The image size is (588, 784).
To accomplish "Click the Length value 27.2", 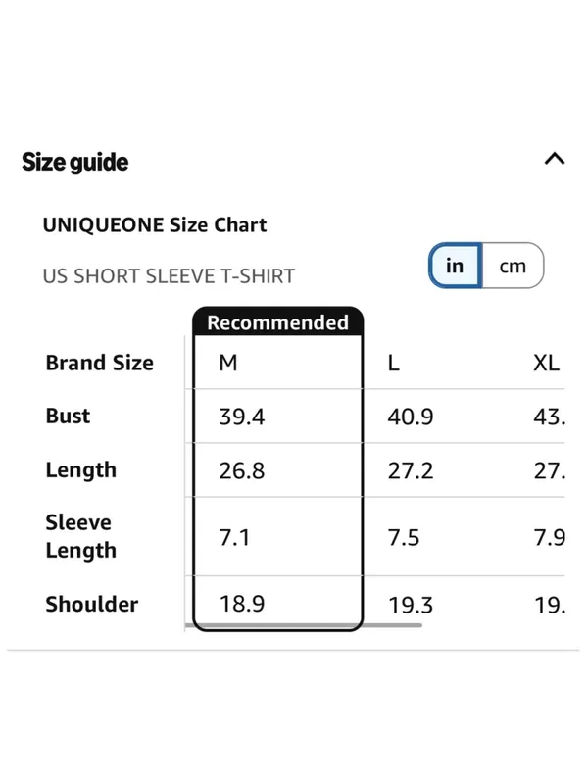I will pos(411,470).
